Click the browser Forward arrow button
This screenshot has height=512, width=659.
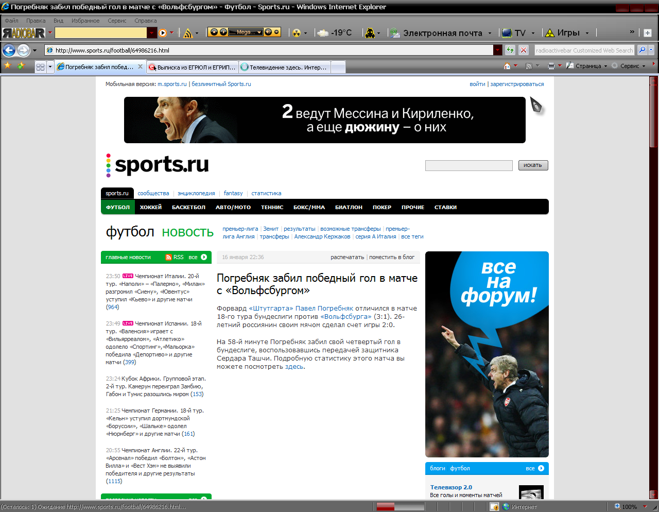pyautogui.click(x=23, y=50)
